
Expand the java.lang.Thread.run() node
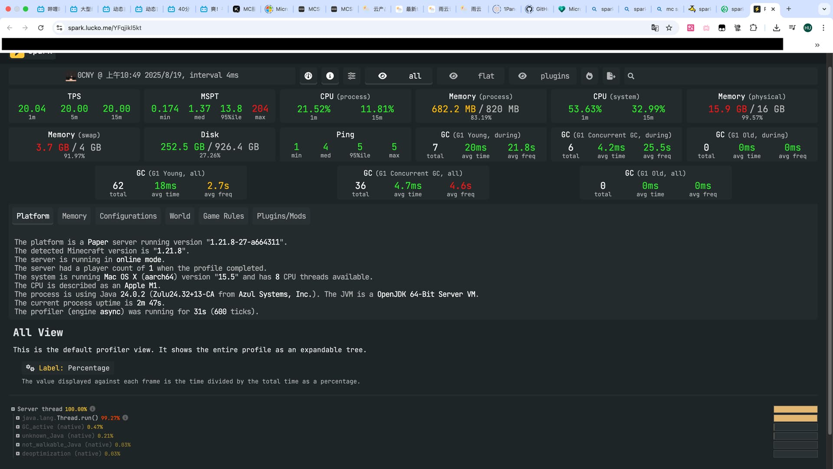18,418
